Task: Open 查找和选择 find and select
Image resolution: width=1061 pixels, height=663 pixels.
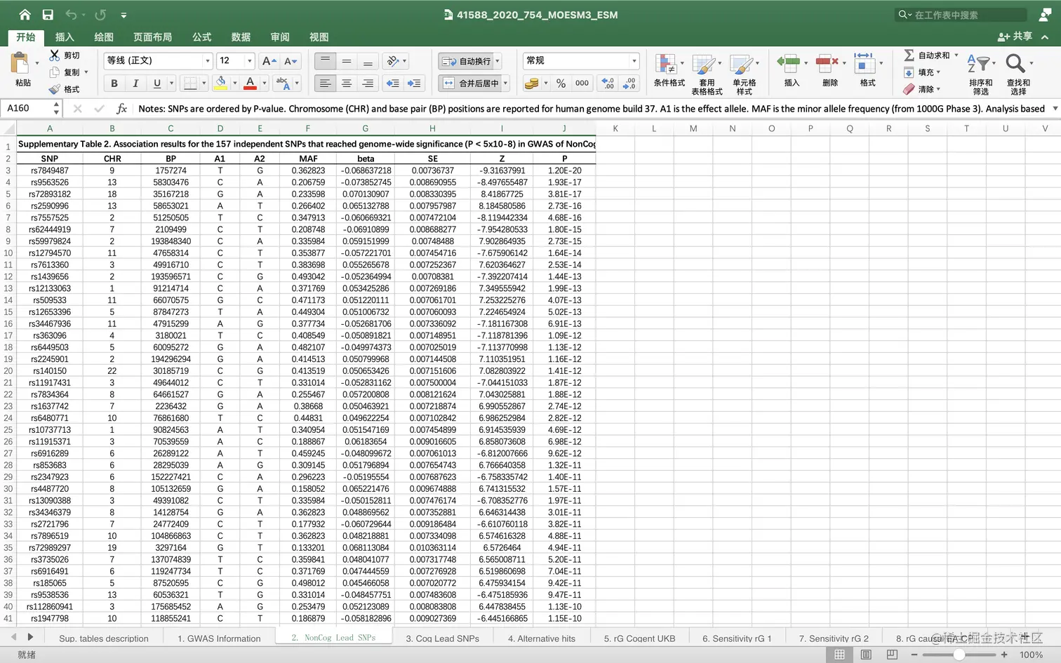Action: (1018, 74)
